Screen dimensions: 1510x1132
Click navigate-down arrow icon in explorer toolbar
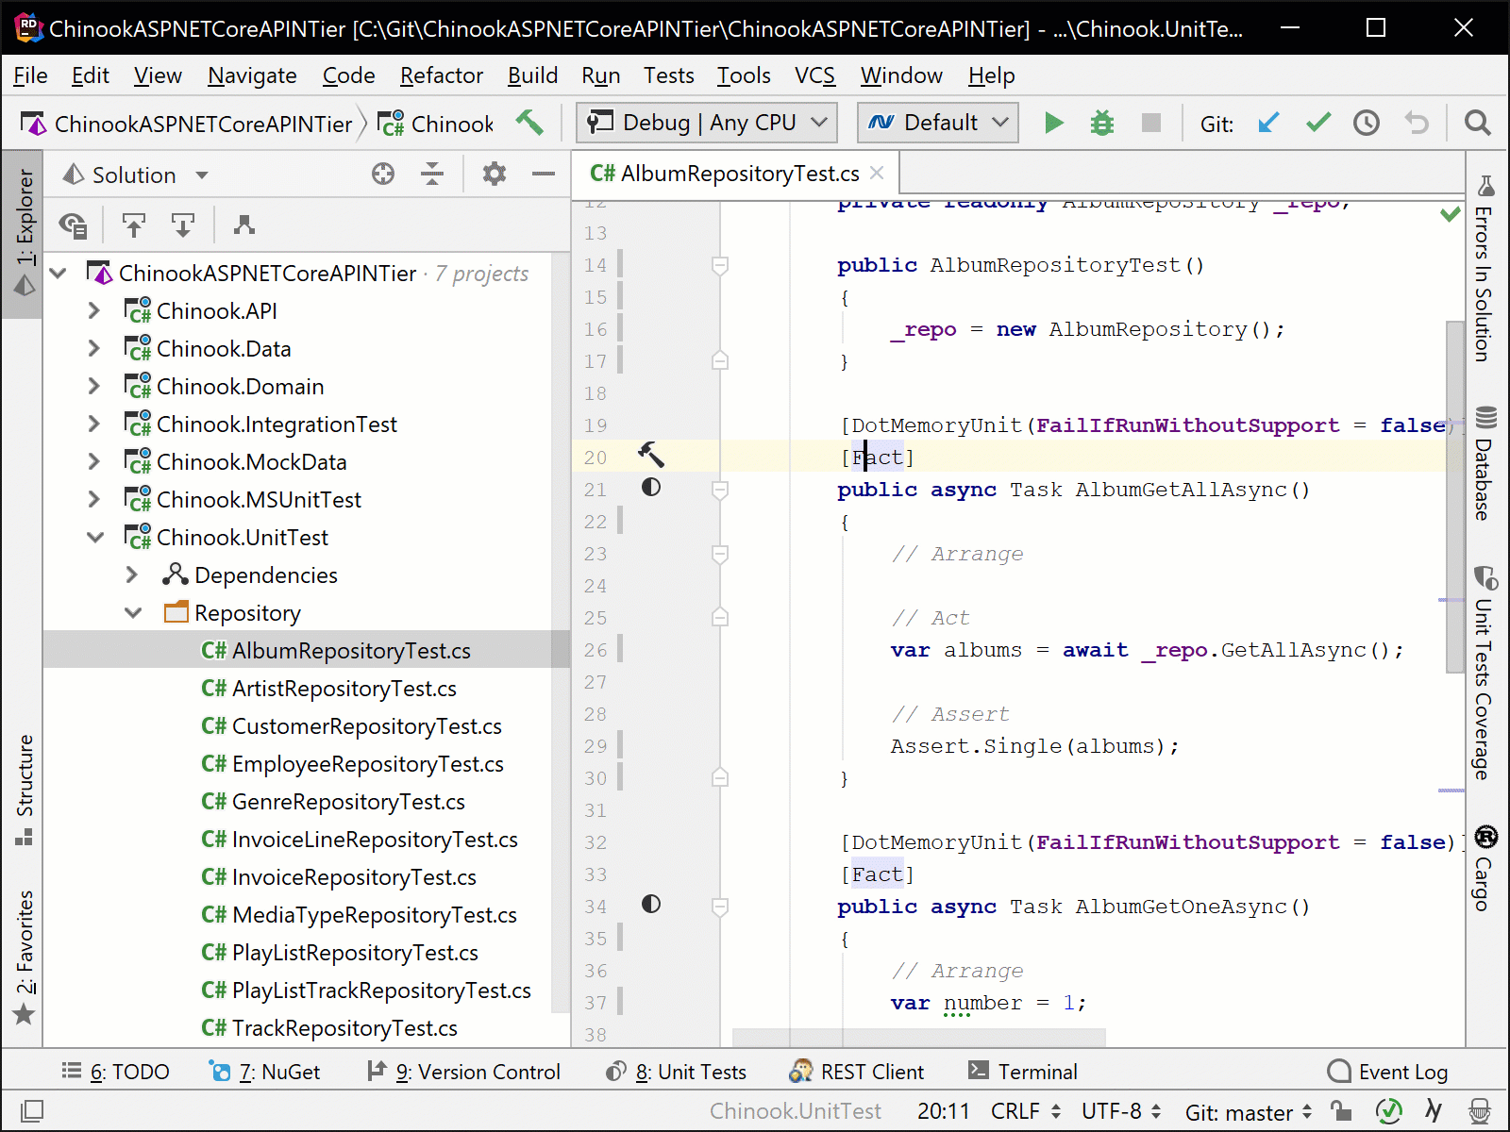182,225
